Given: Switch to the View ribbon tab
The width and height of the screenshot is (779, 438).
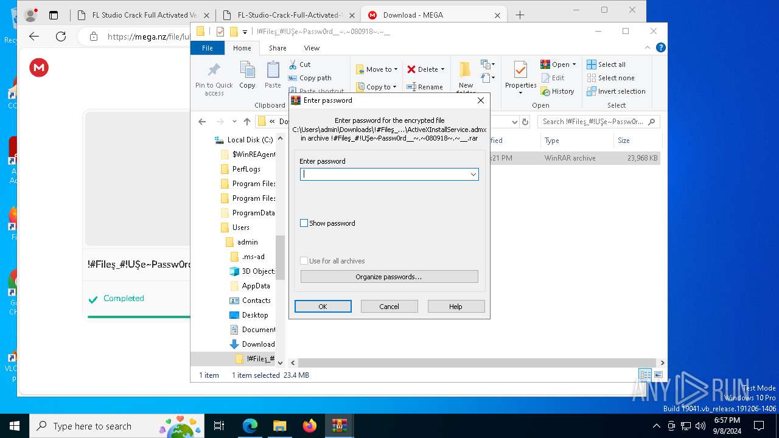Looking at the screenshot, I should point(312,48).
